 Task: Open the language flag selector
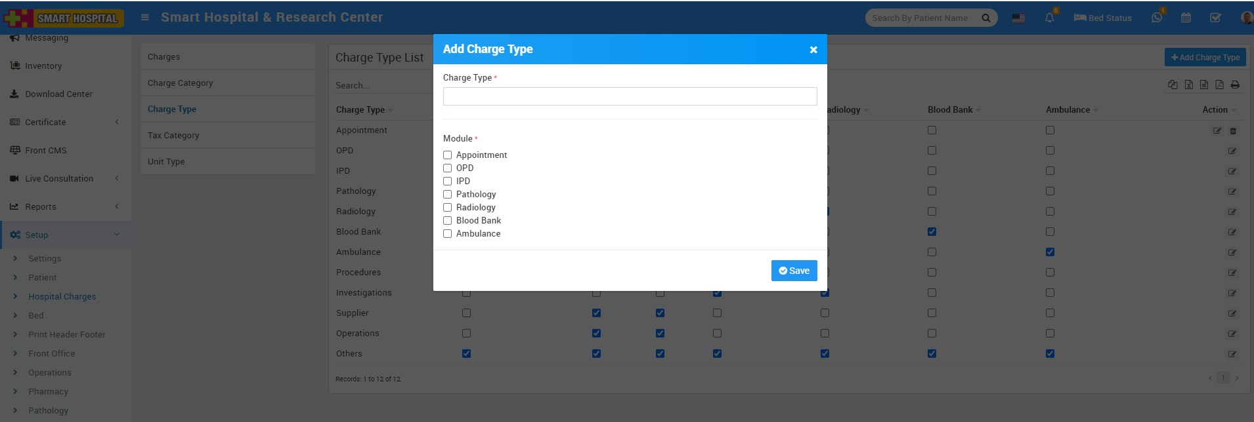point(1018,18)
